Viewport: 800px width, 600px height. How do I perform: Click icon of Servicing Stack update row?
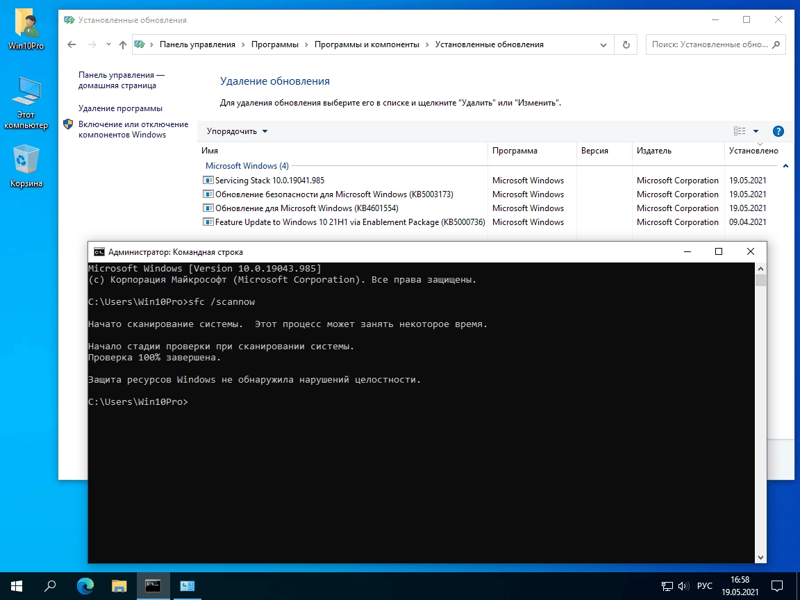tap(208, 180)
